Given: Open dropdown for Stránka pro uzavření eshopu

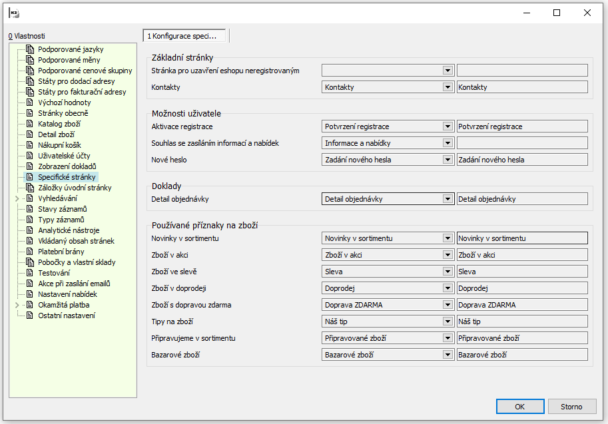Looking at the screenshot, I should 448,71.
